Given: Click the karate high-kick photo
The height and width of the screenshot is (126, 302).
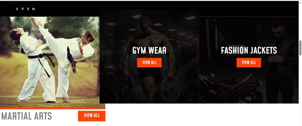Looking at the screenshot, I should 50,60.
